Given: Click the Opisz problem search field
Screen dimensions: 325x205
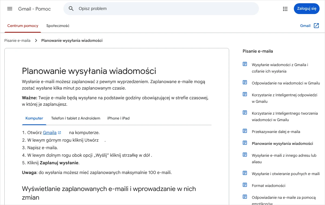Looking at the screenshot, I should pos(161,9).
